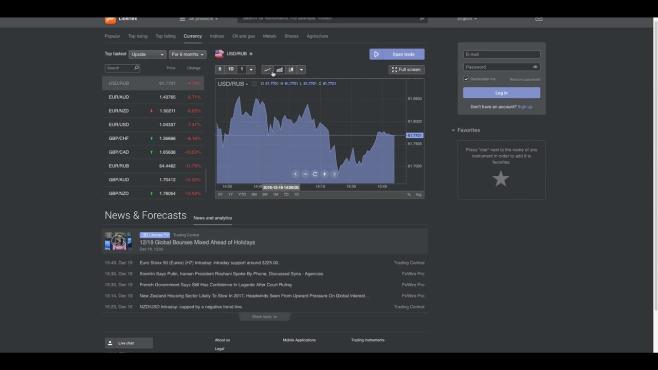Select the GBP/CHF row
Viewport: 658px width, 370px height.
click(153, 138)
